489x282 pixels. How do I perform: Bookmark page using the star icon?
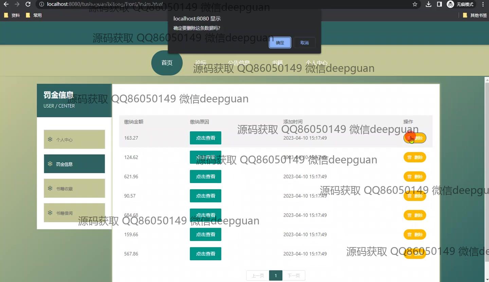pyautogui.click(x=415, y=4)
